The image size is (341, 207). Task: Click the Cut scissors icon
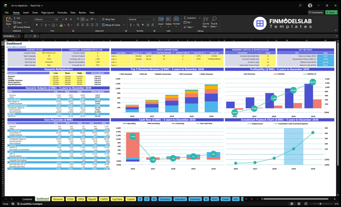click(x=14, y=18)
